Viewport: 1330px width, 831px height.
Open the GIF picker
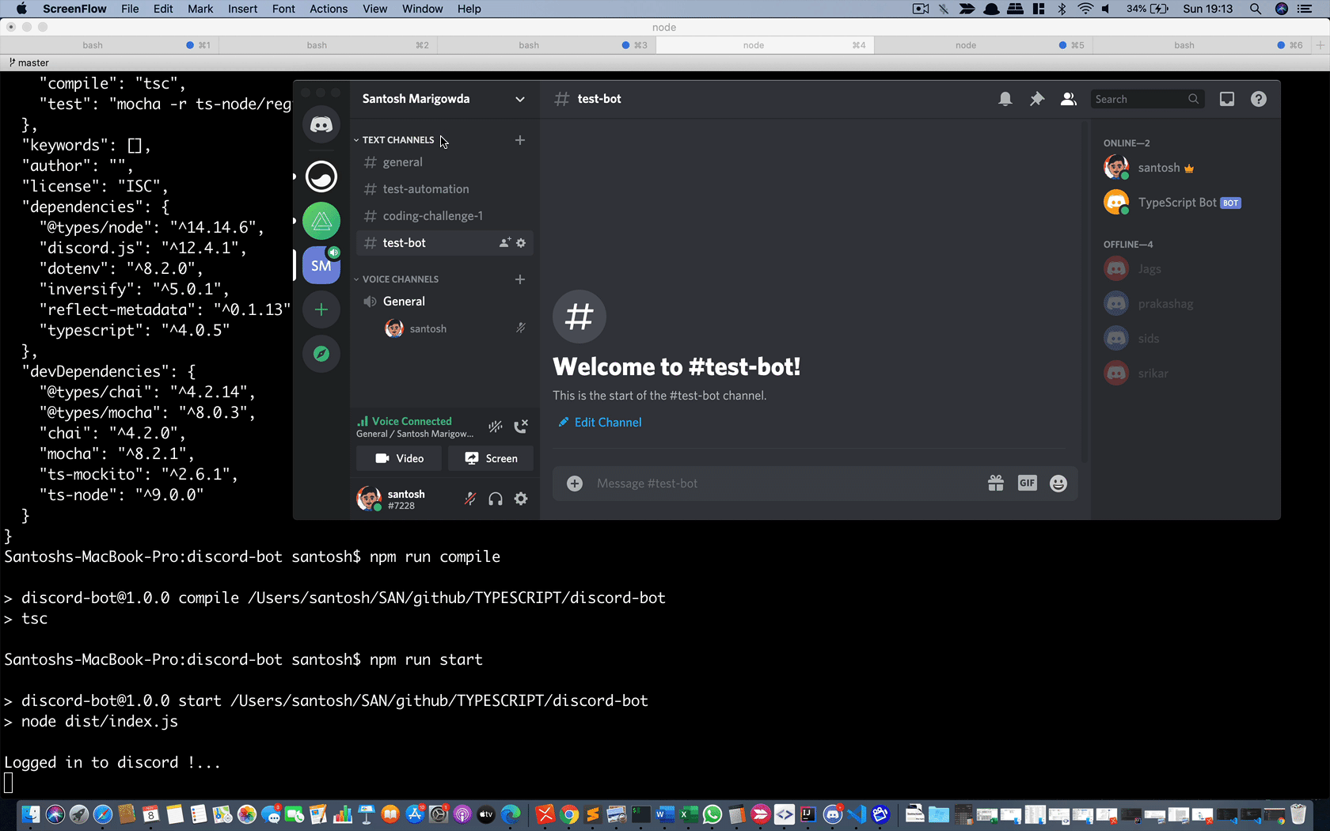point(1027,483)
